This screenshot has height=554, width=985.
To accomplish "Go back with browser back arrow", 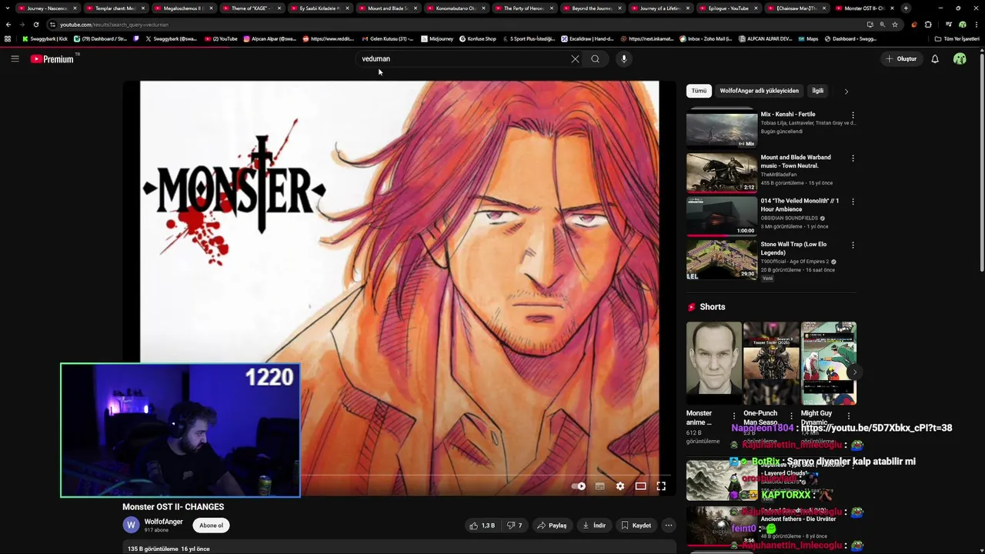I will click(8, 25).
